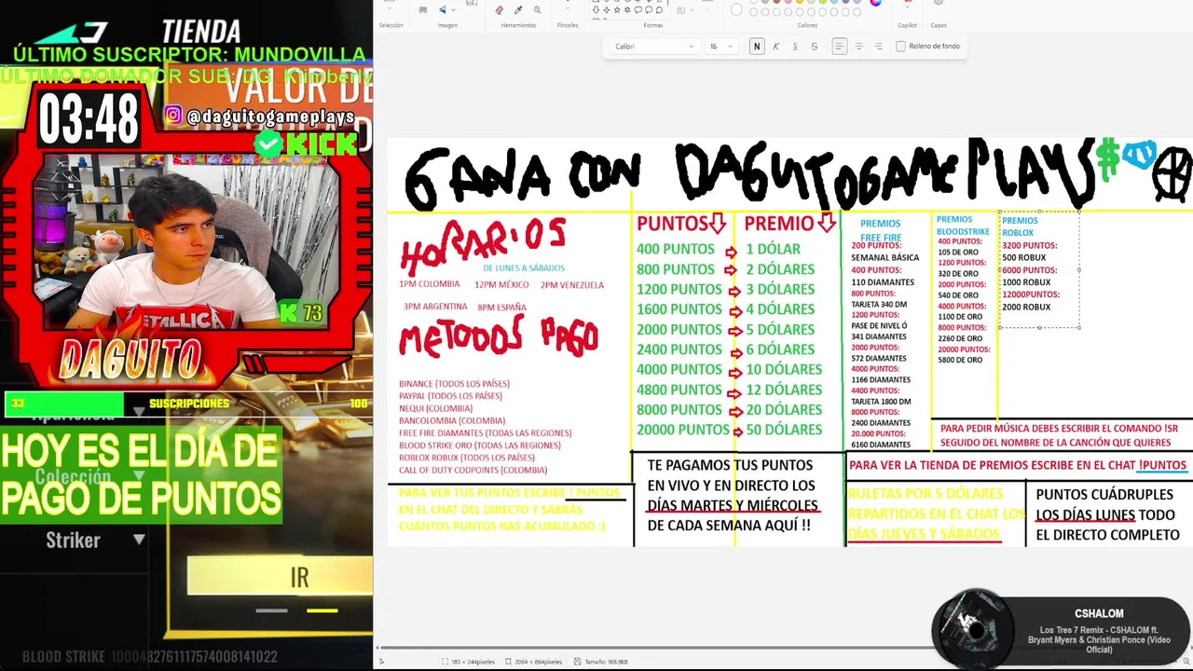The height and width of the screenshot is (671, 1193).
Task: Click the CSHALOM song album thumbnail
Action: [x=975, y=629]
